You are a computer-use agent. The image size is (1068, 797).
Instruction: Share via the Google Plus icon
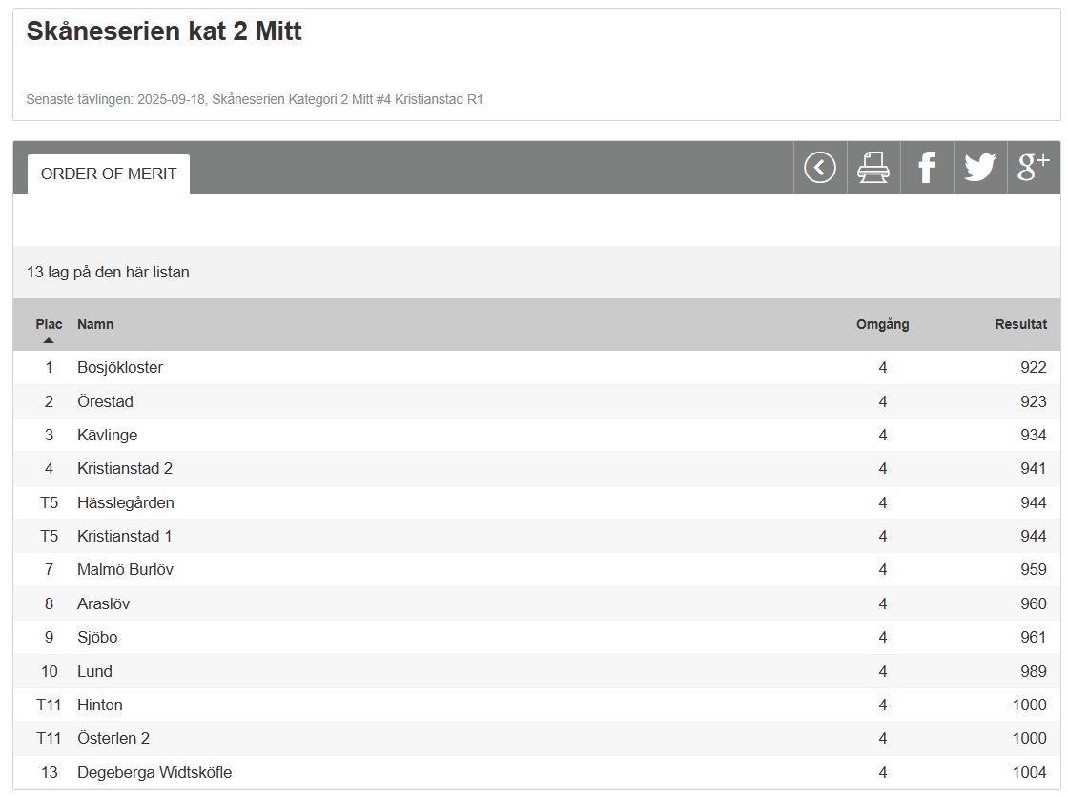(1034, 168)
